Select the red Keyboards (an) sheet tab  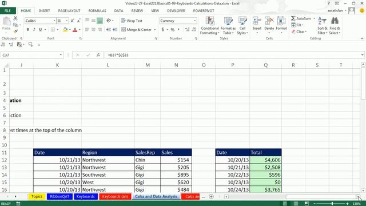pyautogui.click(x=115, y=196)
